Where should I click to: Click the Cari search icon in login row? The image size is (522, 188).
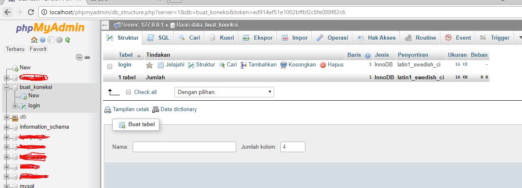pos(222,65)
